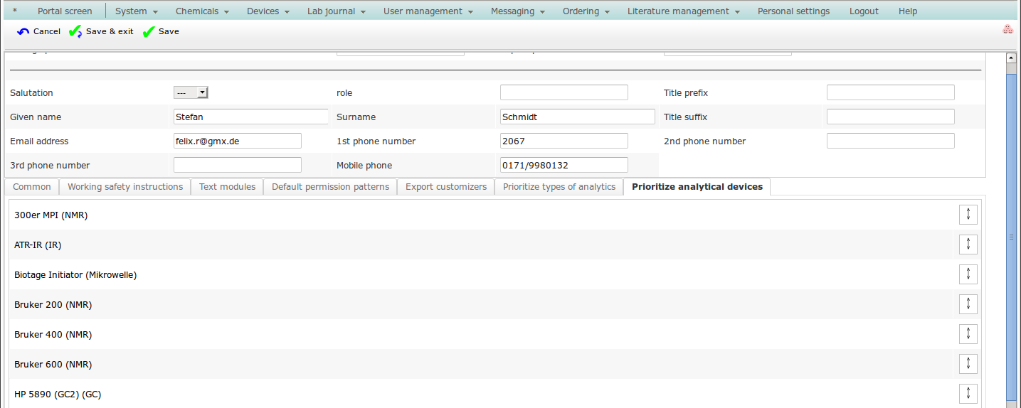Click the reorder arrows for HP 5890 (GC2)
1021x408 pixels.
click(968, 394)
